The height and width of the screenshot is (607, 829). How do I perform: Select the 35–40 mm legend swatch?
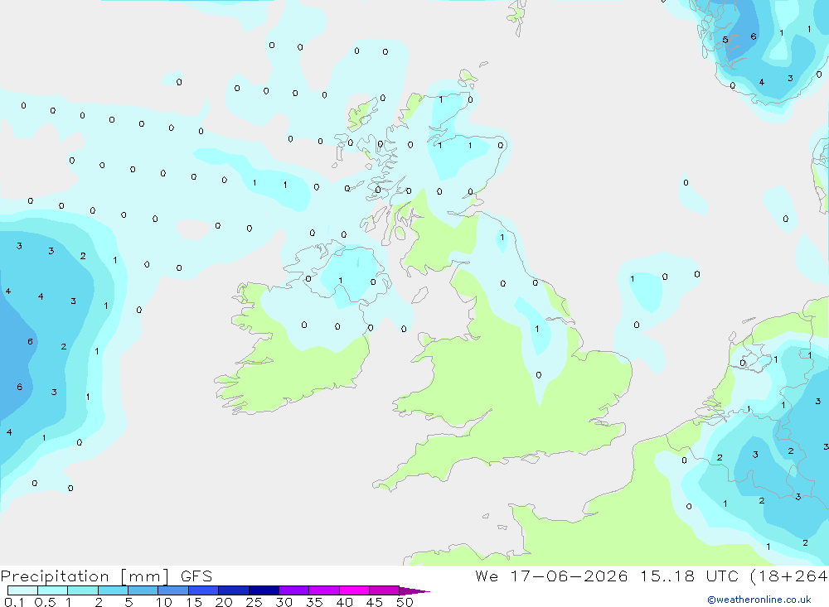pyautogui.click(x=323, y=590)
